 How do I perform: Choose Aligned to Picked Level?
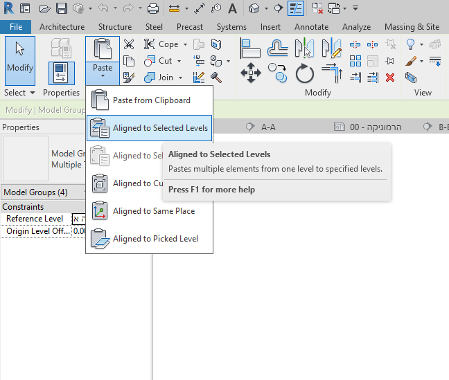pos(150,239)
